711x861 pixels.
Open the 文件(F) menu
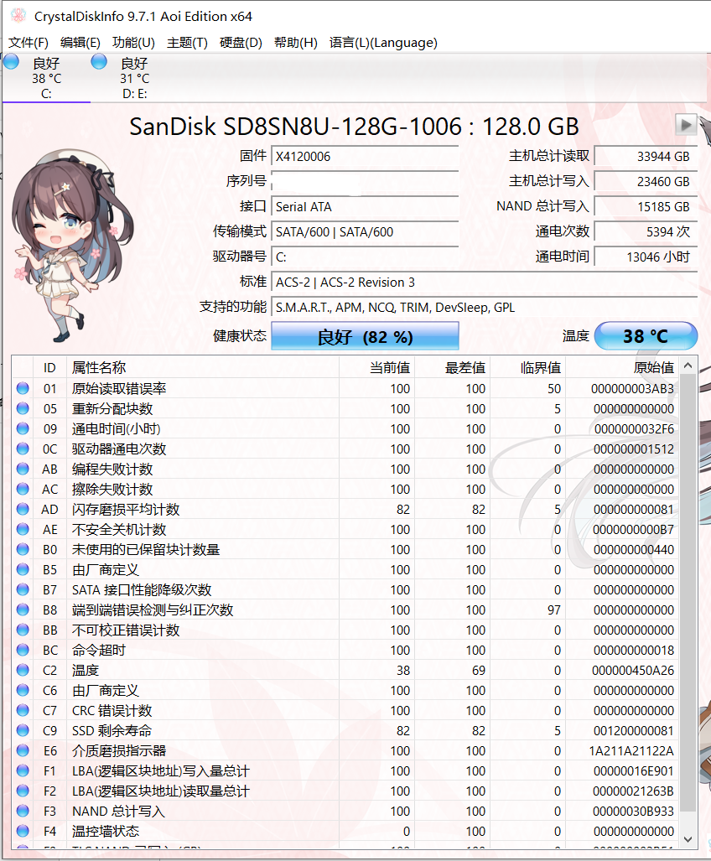(28, 42)
